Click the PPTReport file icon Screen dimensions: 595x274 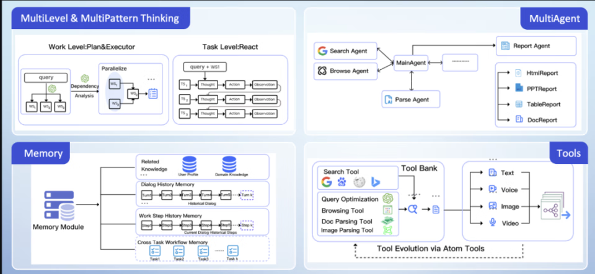518,88
